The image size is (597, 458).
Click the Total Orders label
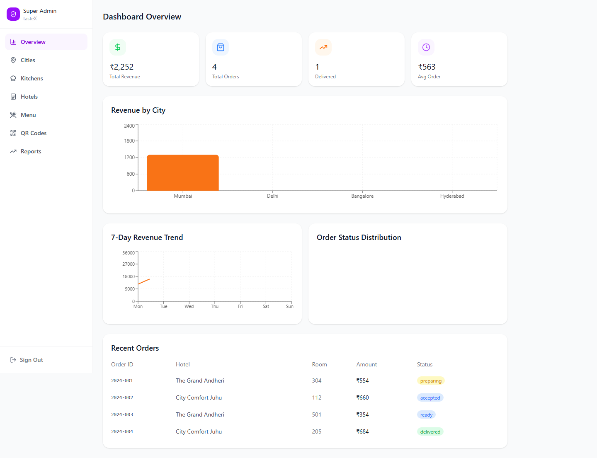[x=226, y=77]
